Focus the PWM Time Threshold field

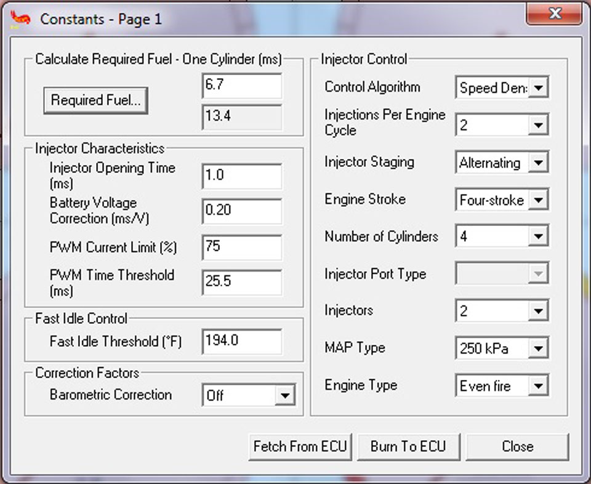[x=241, y=282]
